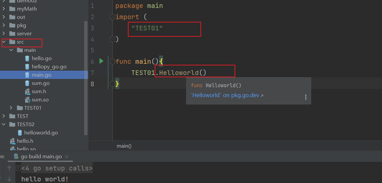The height and width of the screenshot is (183, 382).
Task: Click 'package main' on line 1
Action: [139, 6]
